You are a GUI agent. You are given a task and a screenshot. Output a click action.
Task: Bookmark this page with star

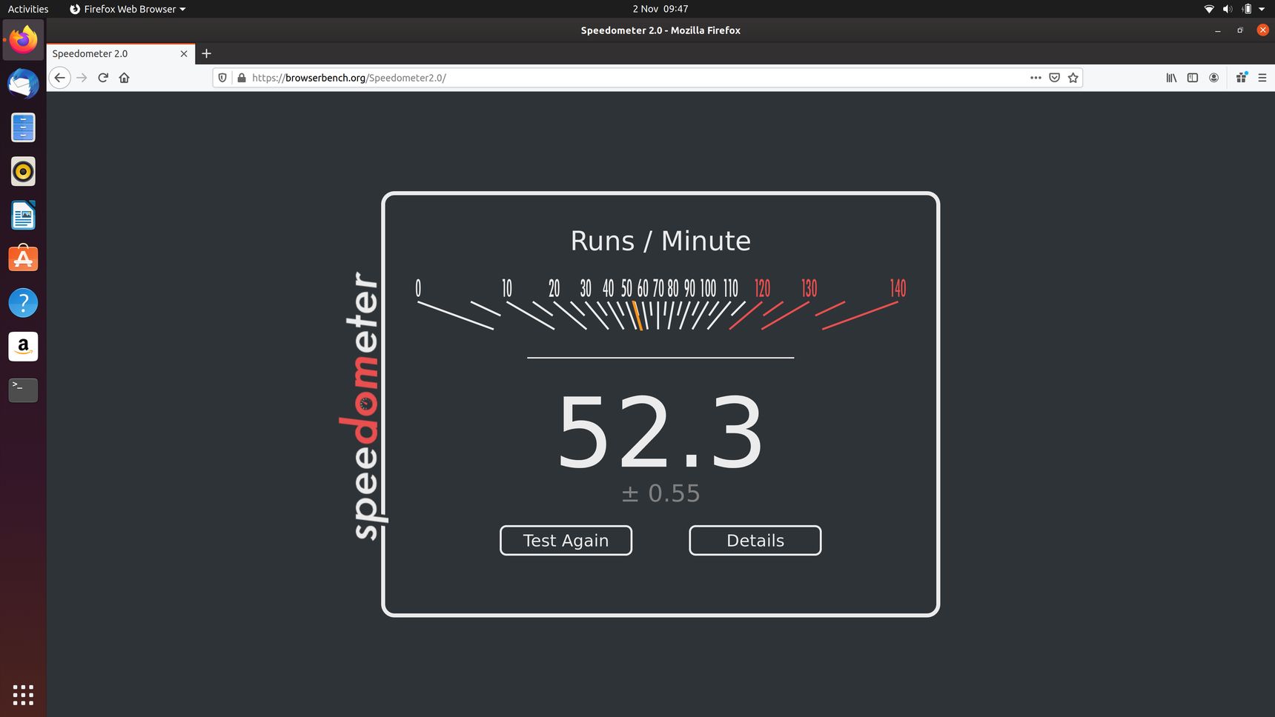coord(1073,78)
